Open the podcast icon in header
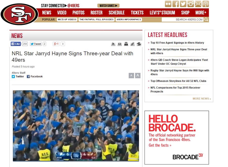228x167 pixels. pyautogui.click(x=206, y=4)
